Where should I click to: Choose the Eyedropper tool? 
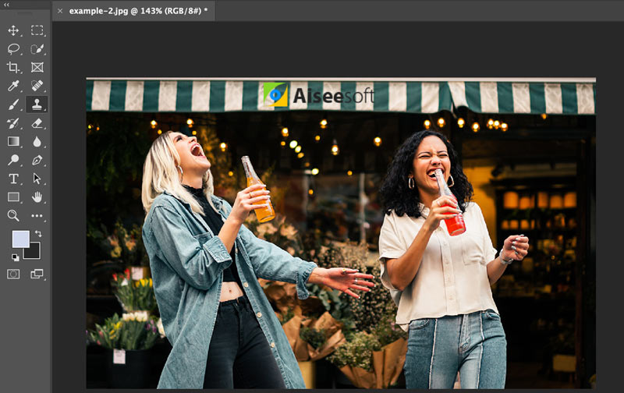click(x=13, y=86)
